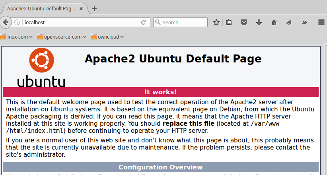Select the Apache2 Ubuntu Default Page tab
Screen dimensions: 327x175
(x=40, y=8)
